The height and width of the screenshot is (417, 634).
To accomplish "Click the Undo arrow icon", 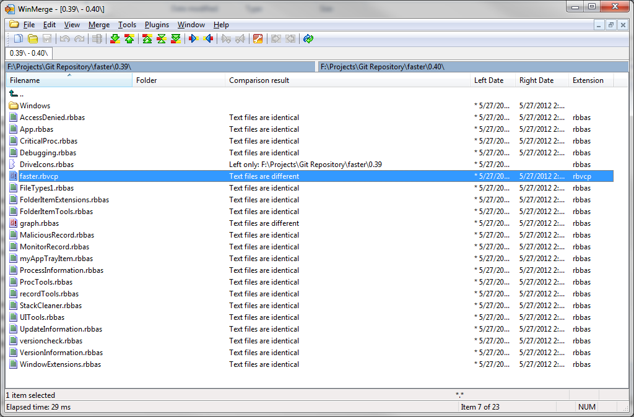I will (65, 39).
